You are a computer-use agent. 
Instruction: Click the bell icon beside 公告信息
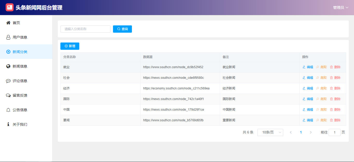tap(8, 110)
